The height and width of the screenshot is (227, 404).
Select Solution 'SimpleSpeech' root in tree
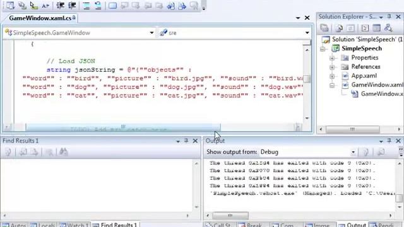tap(367, 39)
